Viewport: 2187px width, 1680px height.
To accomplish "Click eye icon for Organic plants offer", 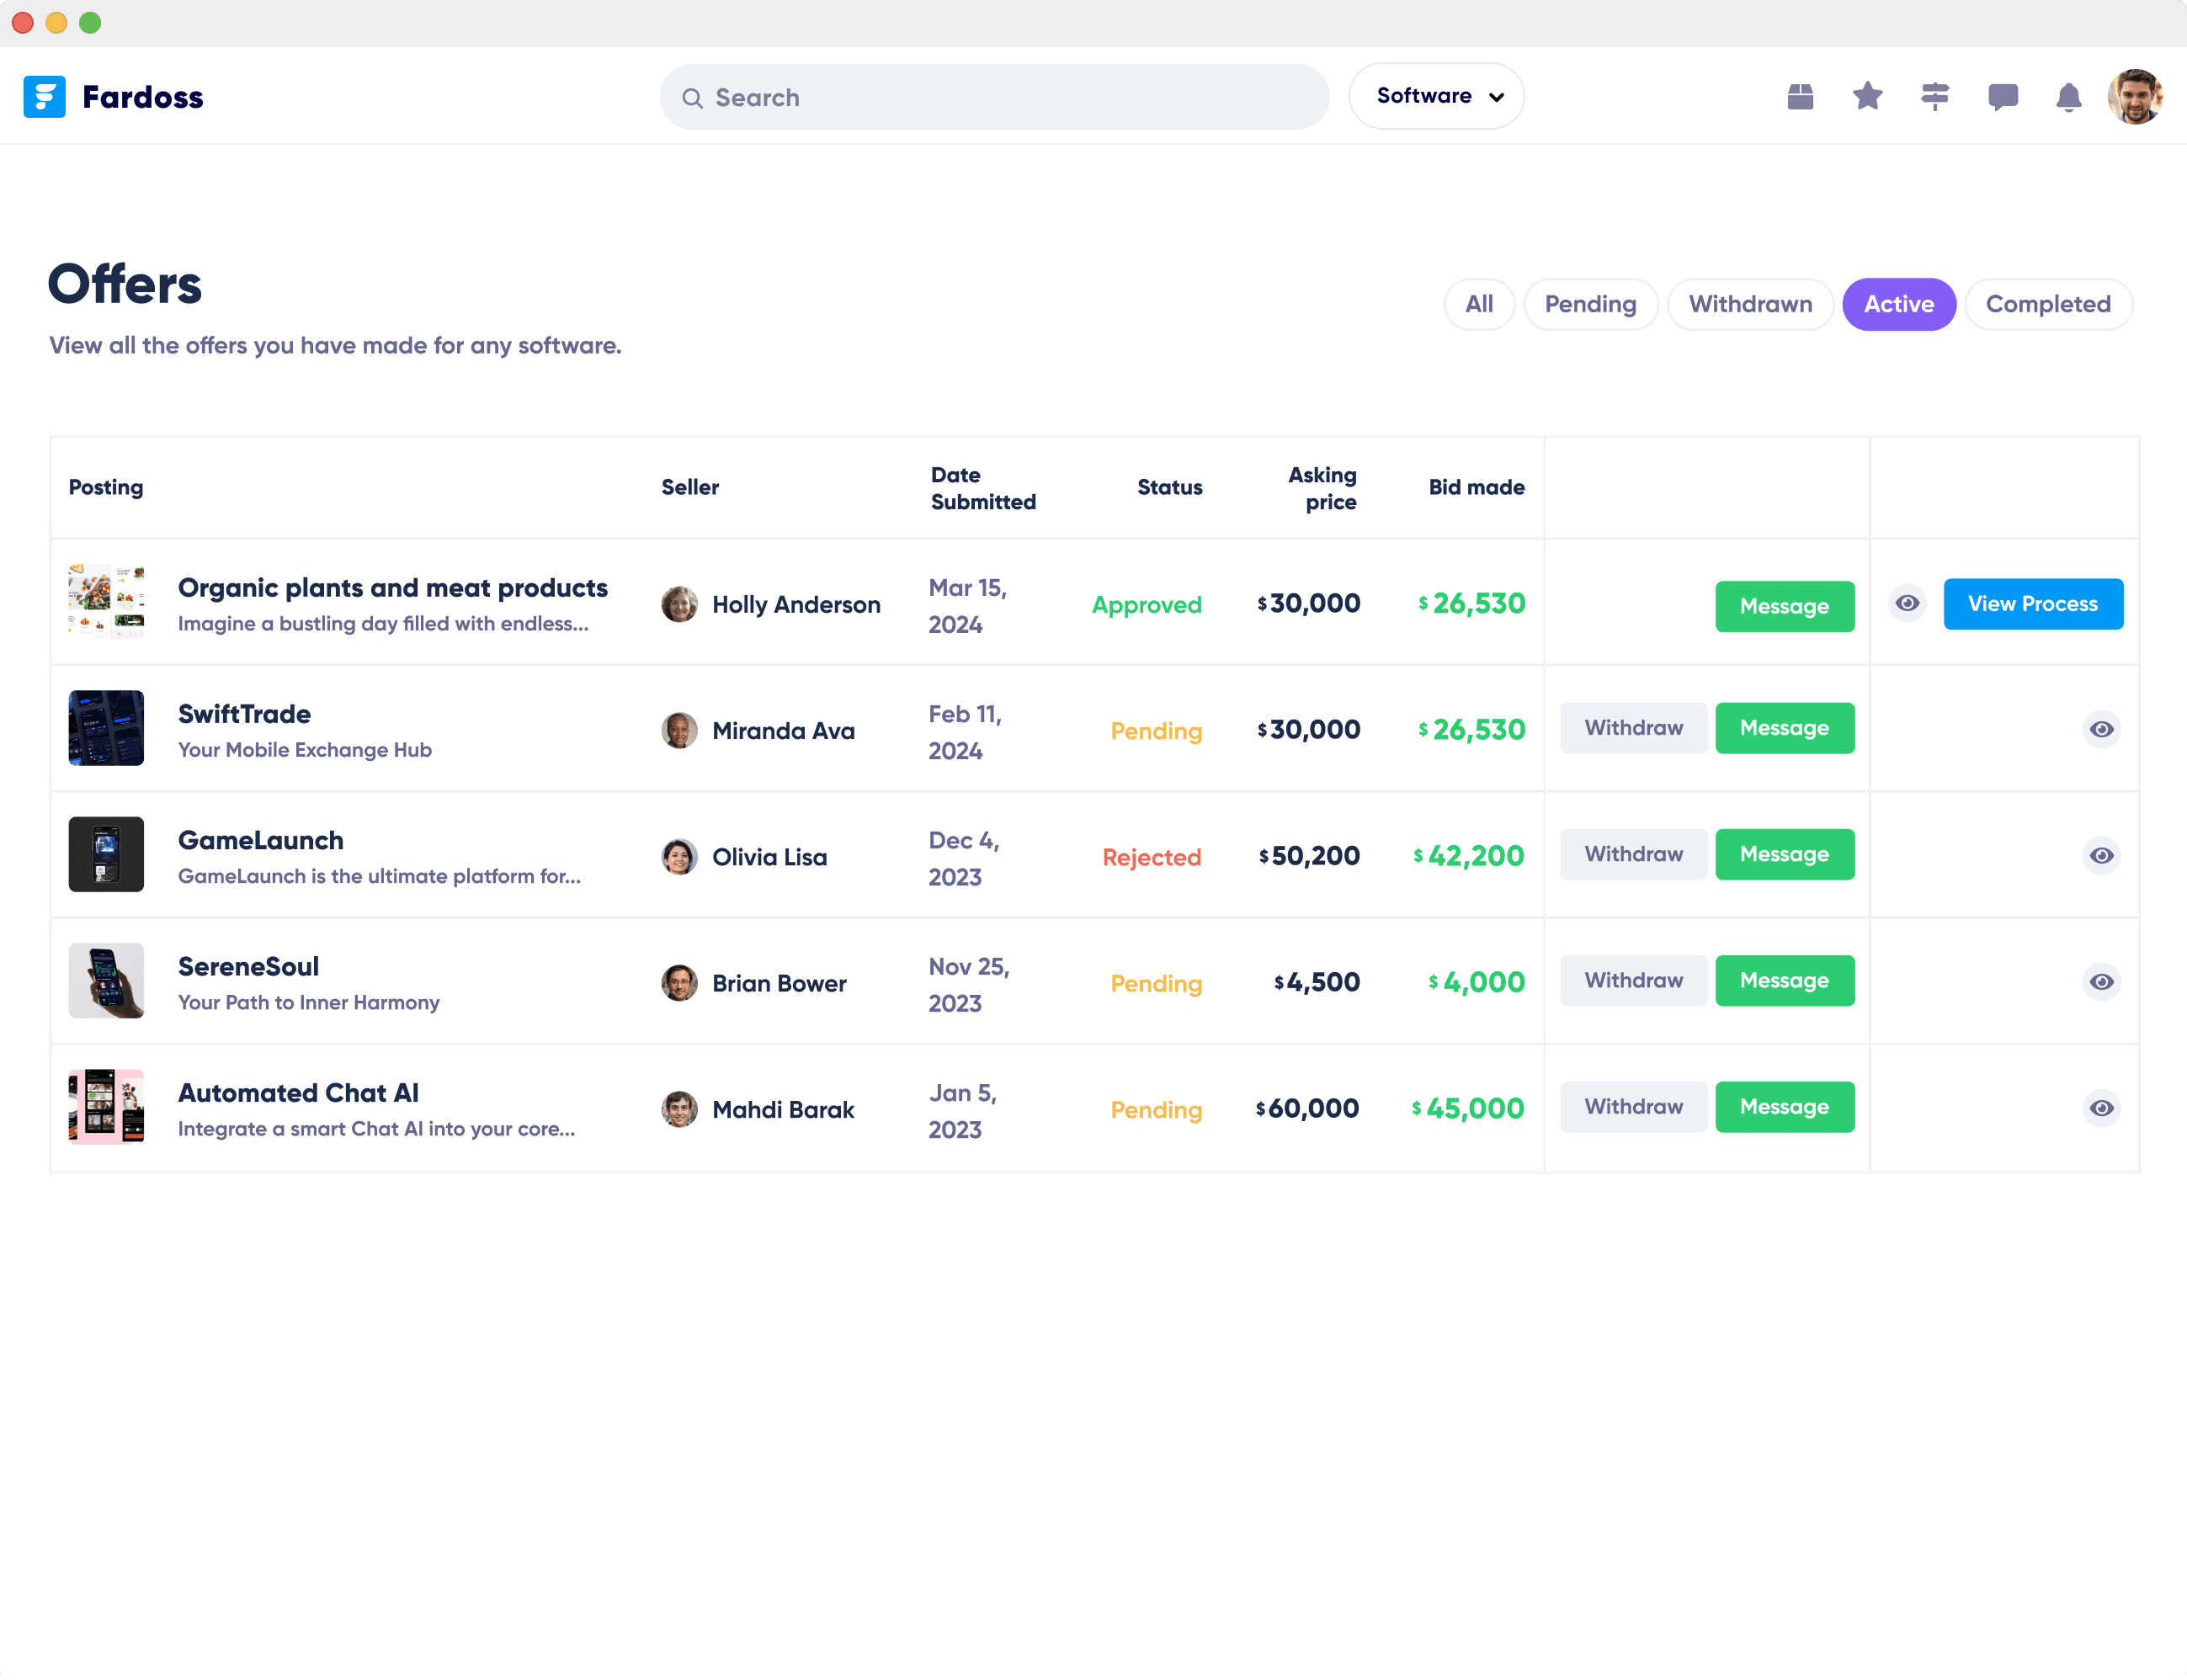I will [x=1907, y=603].
